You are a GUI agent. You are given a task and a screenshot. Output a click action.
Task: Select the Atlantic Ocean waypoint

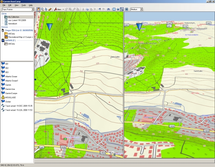coord(11,76)
